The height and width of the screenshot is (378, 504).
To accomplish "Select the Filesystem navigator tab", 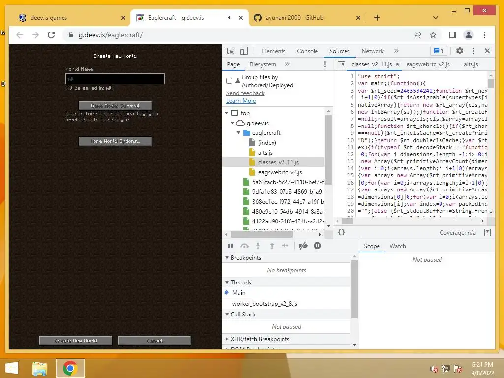I will [262, 64].
